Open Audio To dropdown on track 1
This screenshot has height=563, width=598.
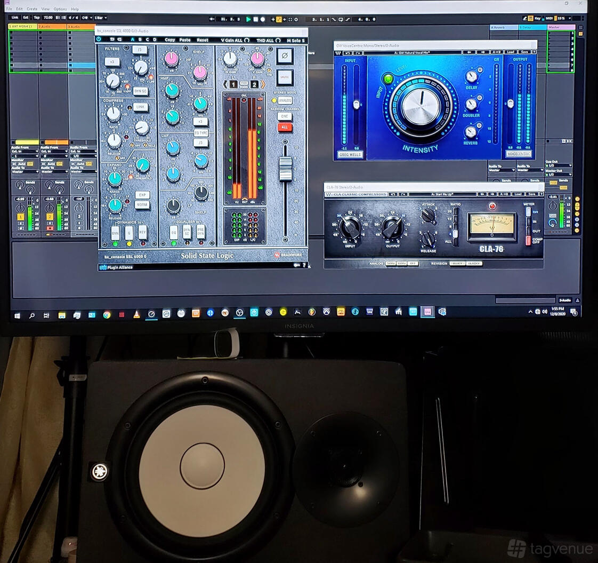25,172
